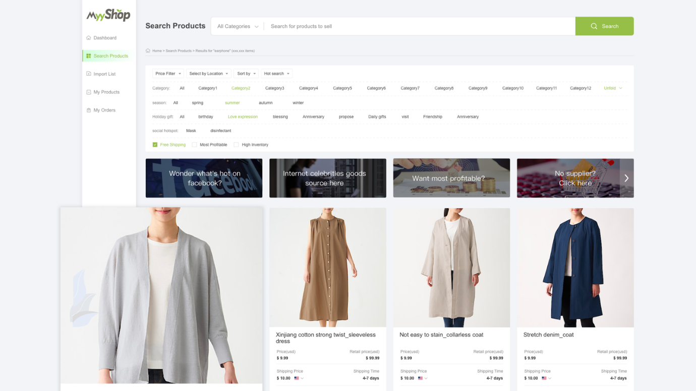Open the Stretch denim coat product image
The height and width of the screenshot is (391, 696).
click(x=575, y=268)
